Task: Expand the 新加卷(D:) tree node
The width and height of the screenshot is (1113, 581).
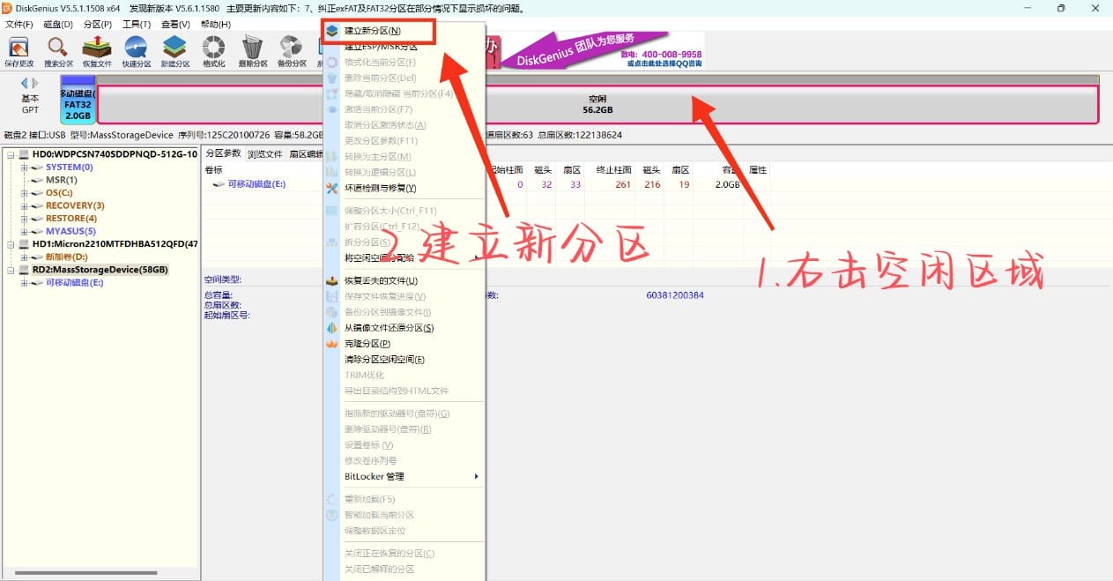Action: point(25,257)
